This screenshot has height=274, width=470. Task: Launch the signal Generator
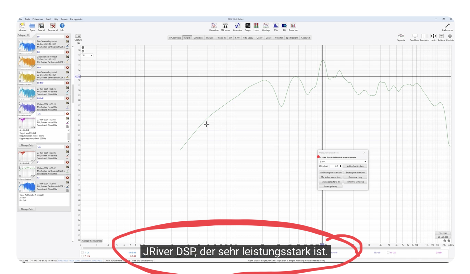point(237,26)
